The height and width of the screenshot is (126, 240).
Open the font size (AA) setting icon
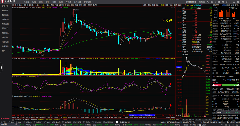pos(208,2)
